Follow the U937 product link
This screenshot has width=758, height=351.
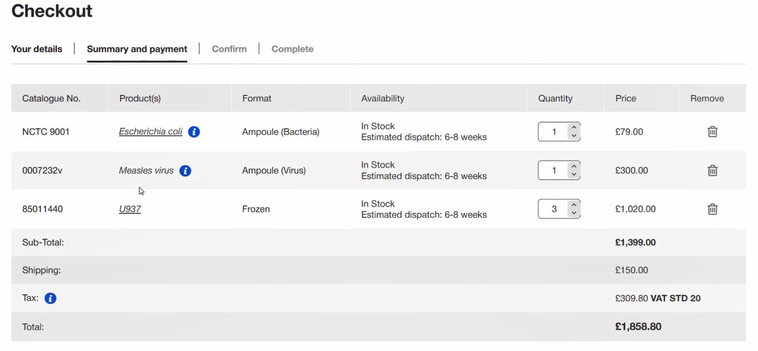tap(130, 209)
